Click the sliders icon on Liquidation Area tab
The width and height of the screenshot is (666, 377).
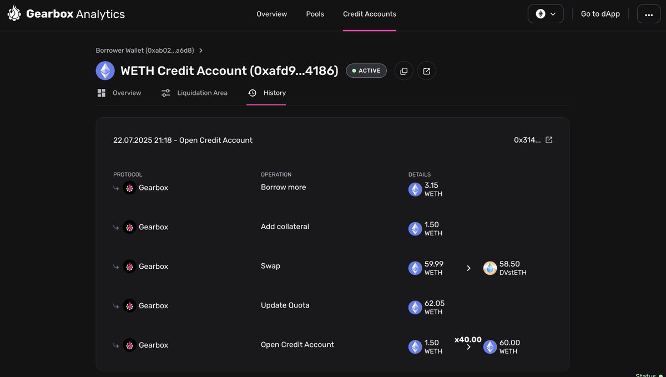tap(166, 93)
